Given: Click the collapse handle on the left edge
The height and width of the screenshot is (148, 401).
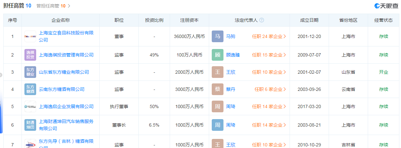Looking at the screenshot, I should (1, 75).
